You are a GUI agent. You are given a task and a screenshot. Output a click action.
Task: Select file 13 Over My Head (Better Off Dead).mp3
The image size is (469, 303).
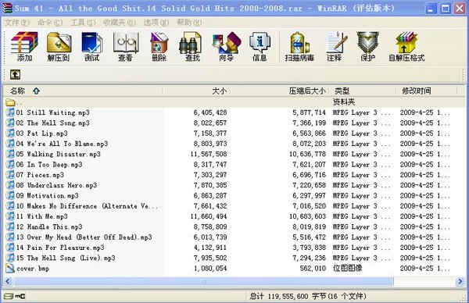(x=84, y=237)
